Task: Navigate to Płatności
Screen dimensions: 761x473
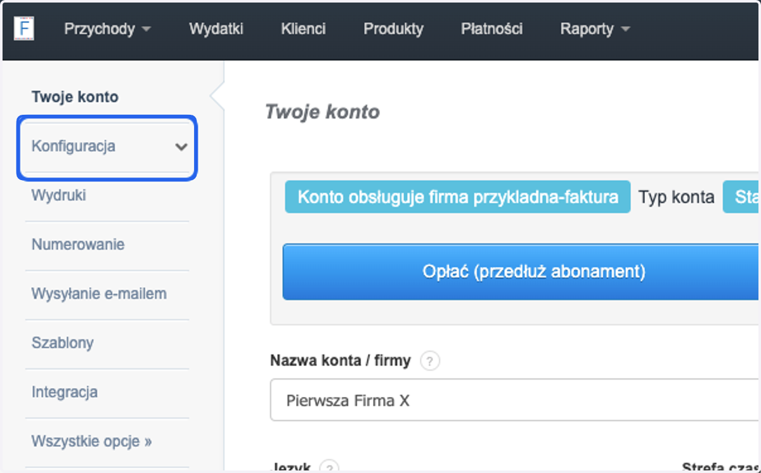Action: (491, 29)
